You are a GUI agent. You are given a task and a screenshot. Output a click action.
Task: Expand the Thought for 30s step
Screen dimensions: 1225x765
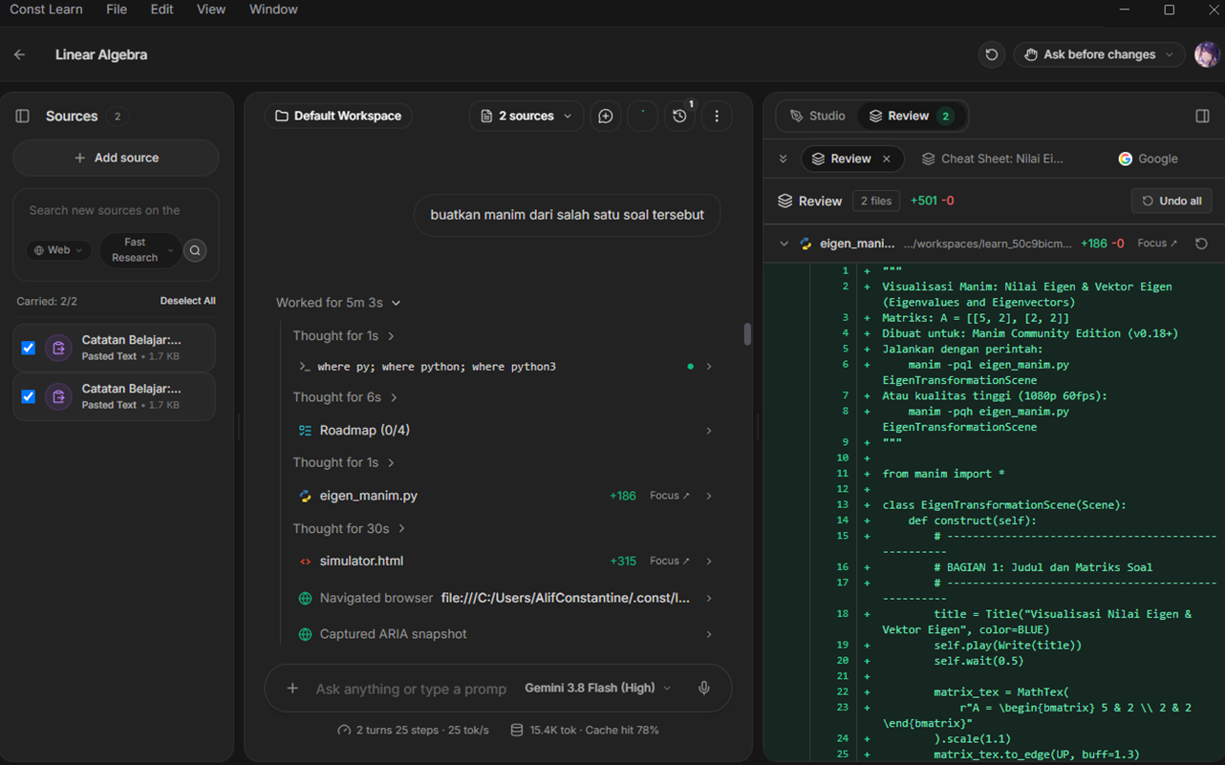[x=349, y=528]
